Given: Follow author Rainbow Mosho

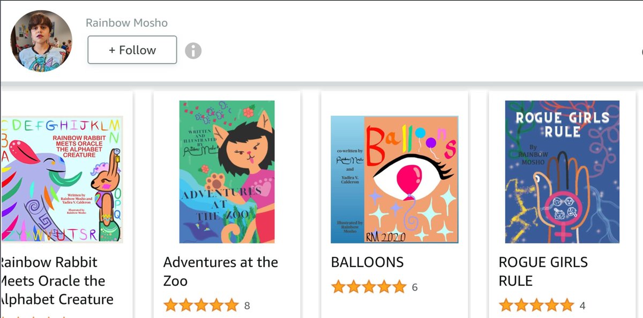Looking at the screenshot, I should [132, 50].
